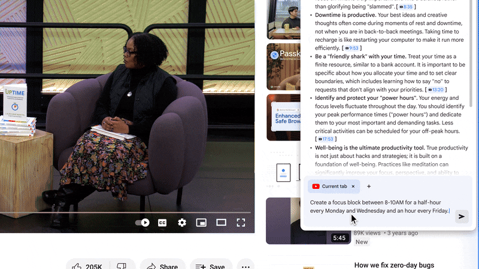
Task: Switch to miniplayer mode
Action: [201, 222]
